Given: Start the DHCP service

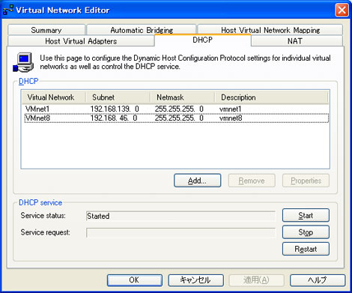Looking at the screenshot, I should tap(306, 215).
